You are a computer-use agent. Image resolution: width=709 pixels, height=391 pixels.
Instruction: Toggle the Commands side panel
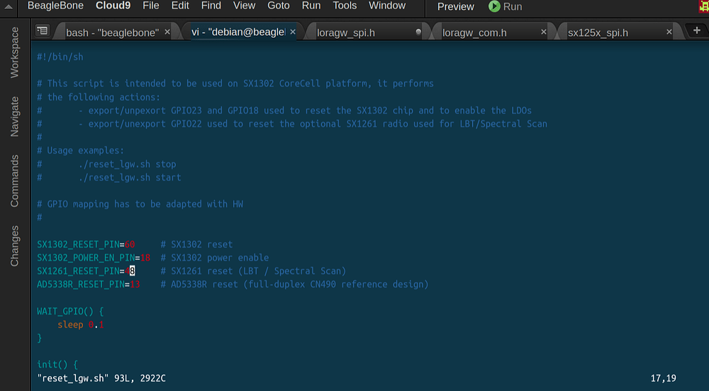click(14, 181)
